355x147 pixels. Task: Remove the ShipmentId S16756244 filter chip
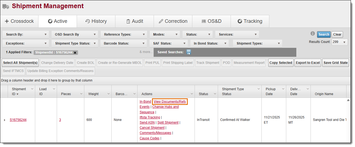(x=75, y=52)
